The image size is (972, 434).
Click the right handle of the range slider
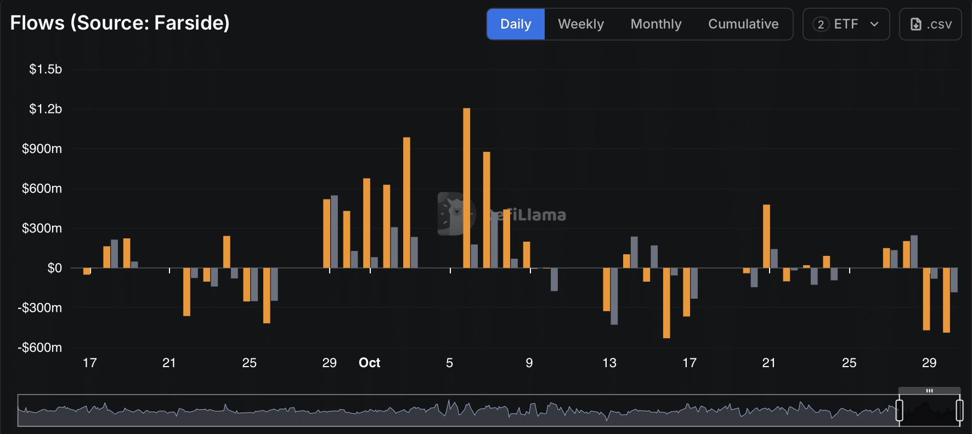click(x=959, y=410)
